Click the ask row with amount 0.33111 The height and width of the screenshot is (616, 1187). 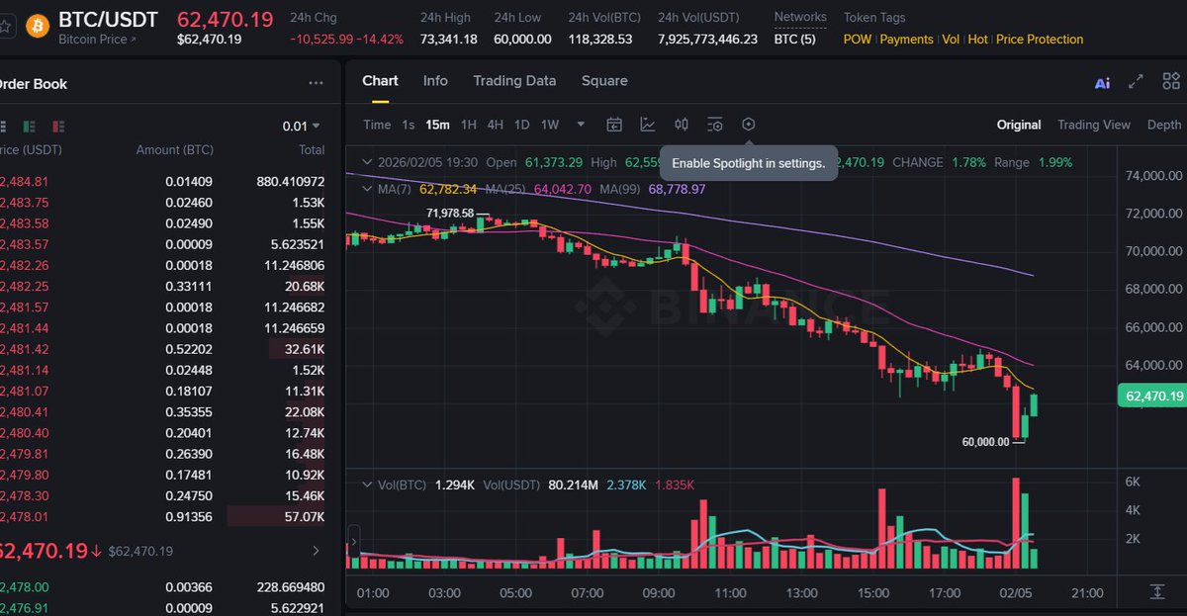[x=162, y=286]
